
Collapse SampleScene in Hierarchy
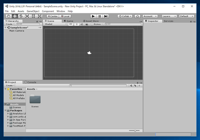5,27
